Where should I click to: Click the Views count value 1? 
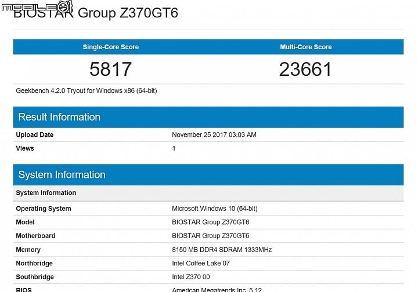click(x=174, y=148)
